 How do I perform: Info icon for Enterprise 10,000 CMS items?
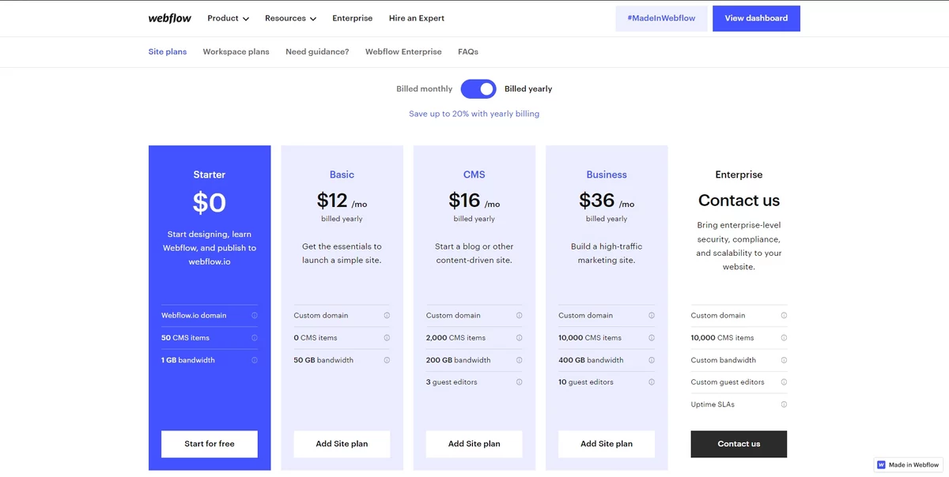[784, 337]
